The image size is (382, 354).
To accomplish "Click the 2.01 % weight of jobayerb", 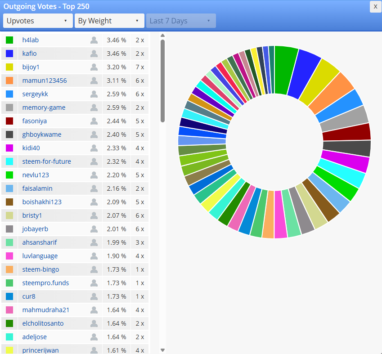I will (117, 229).
